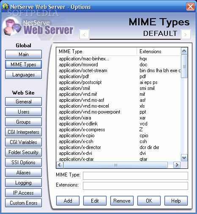Select the application/x-compress row

coord(118,130)
